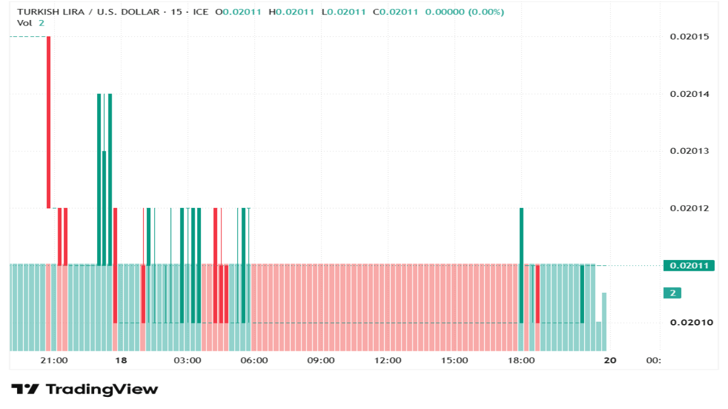Click the 18:00 time axis marker
This screenshot has width=728, height=409.
(x=521, y=361)
